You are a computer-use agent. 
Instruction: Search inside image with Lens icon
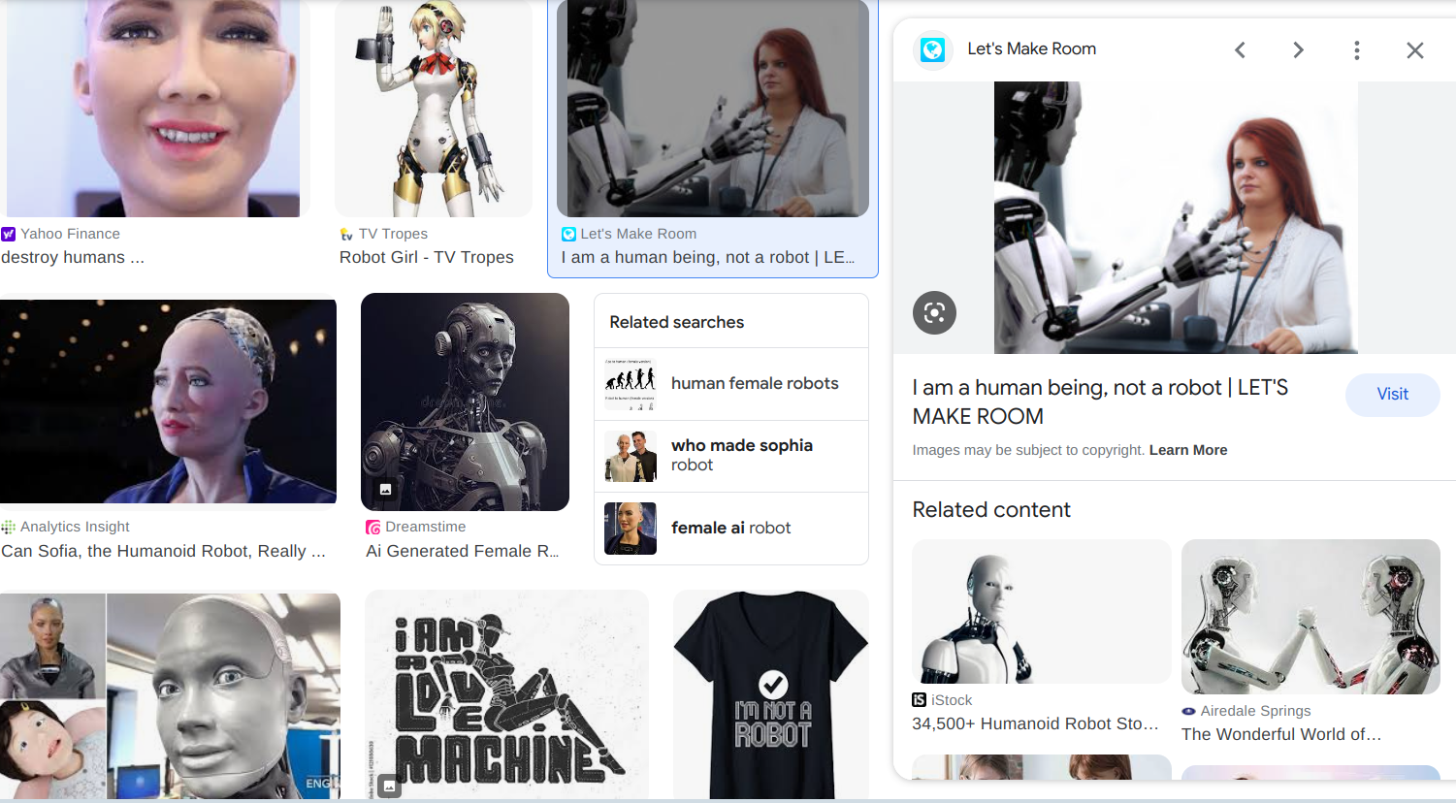coord(934,312)
